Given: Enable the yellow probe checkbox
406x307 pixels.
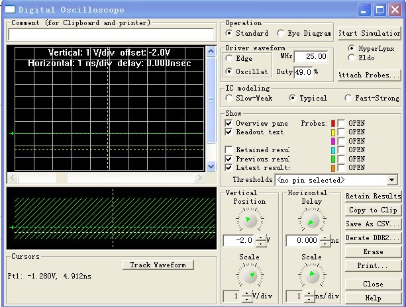Looking at the screenshot, I should (x=342, y=132).
